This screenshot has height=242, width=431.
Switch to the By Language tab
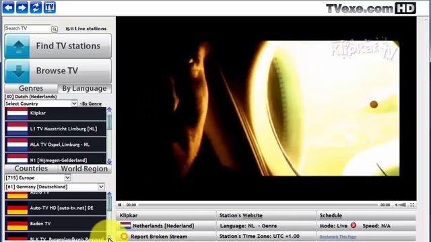[84, 88]
